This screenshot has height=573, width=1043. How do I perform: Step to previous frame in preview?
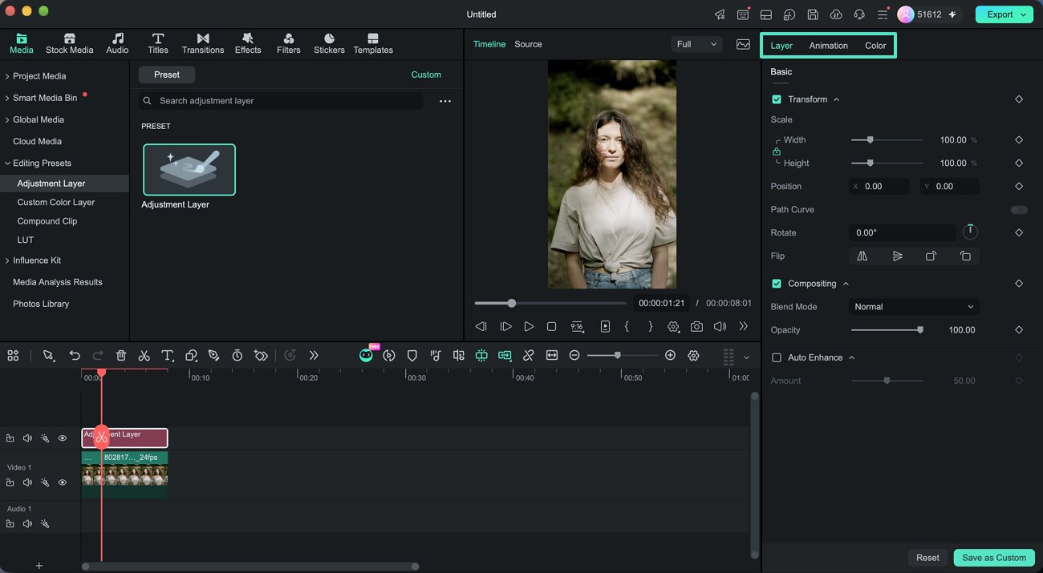tap(481, 326)
